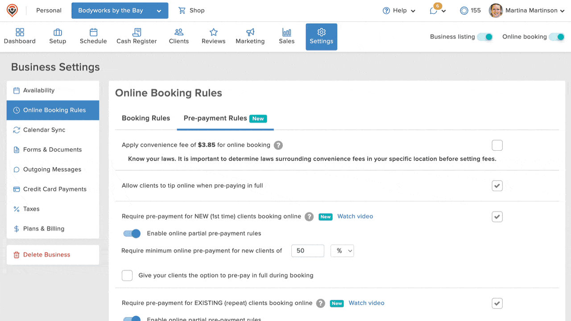Image resolution: width=571 pixels, height=321 pixels.
Task: Open Calendar Sync settings
Action: (x=53, y=130)
